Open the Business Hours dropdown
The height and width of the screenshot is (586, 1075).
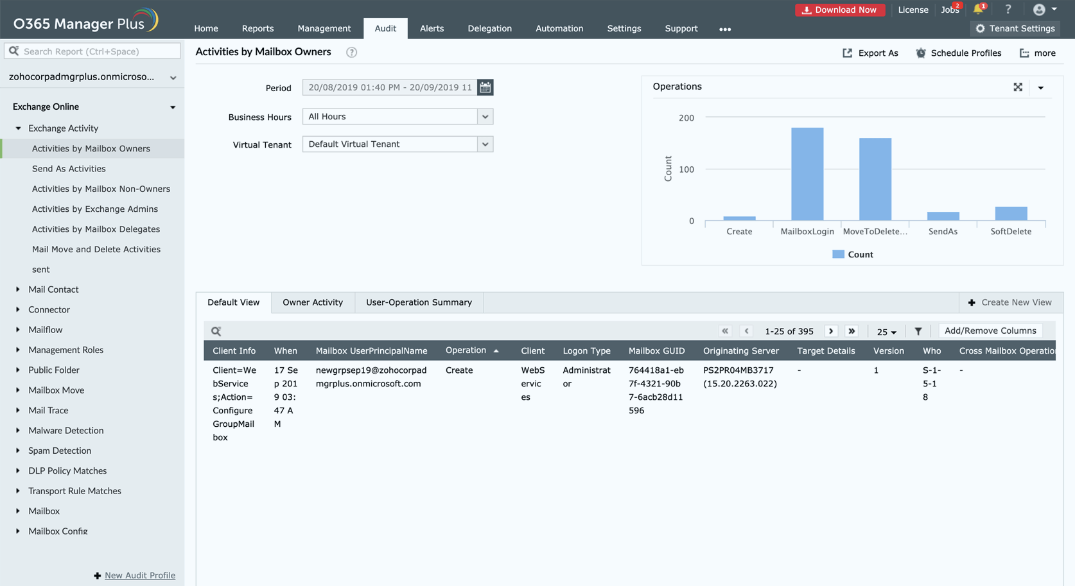(x=485, y=117)
